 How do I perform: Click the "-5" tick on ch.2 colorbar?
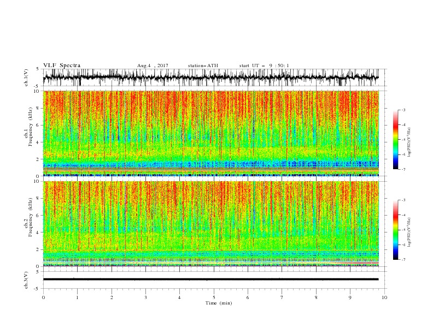coord(403,230)
